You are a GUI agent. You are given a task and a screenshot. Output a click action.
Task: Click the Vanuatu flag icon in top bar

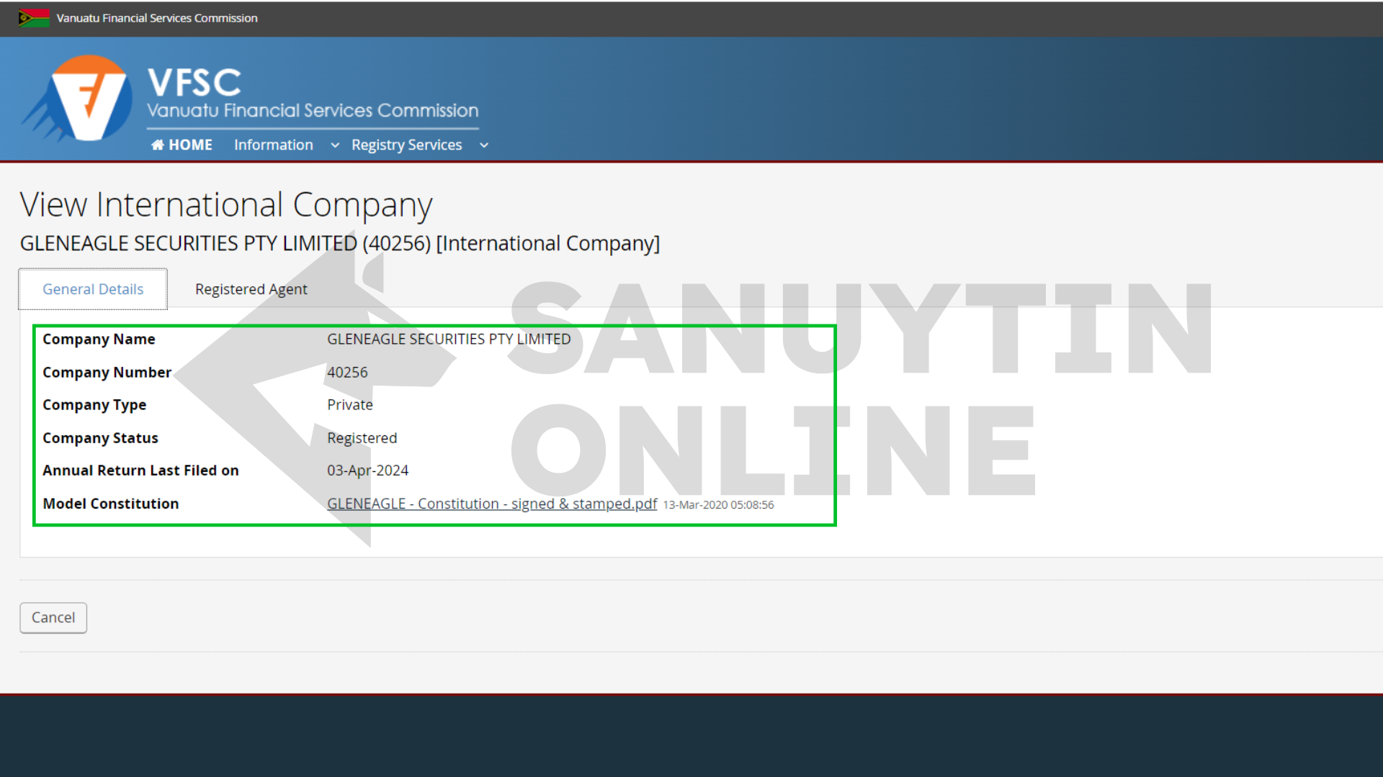34,18
